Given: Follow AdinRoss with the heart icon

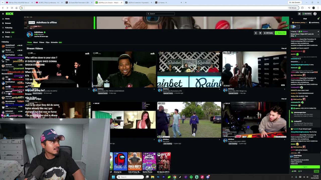Looking at the screenshot, I should click(x=260, y=33).
